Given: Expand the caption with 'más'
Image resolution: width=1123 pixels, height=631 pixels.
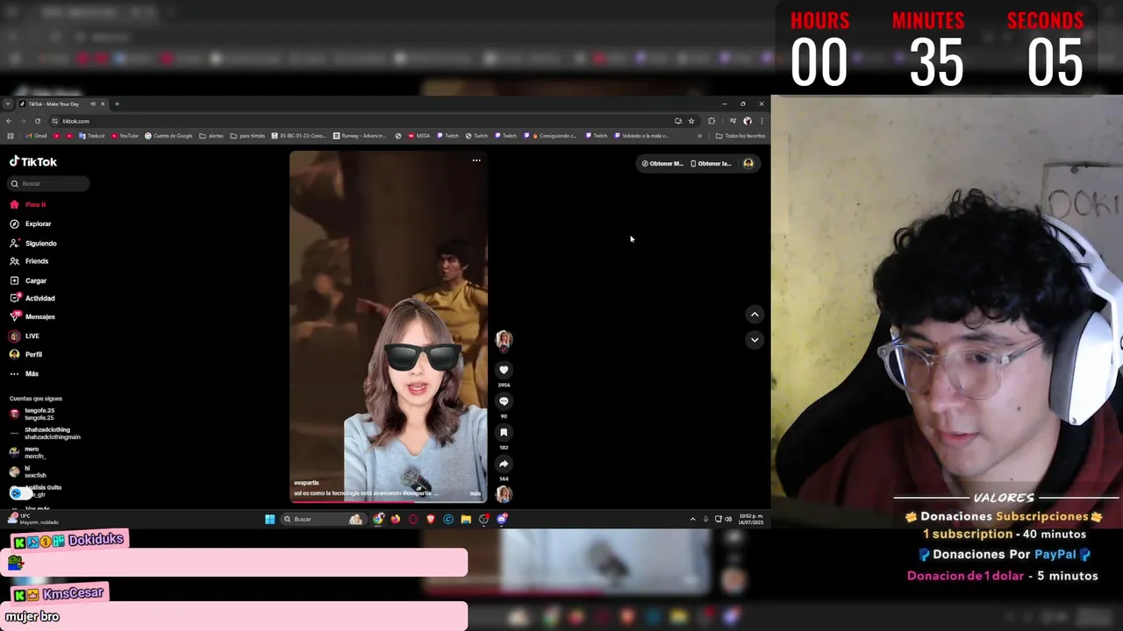Looking at the screenshot, I should pos(476,493).
